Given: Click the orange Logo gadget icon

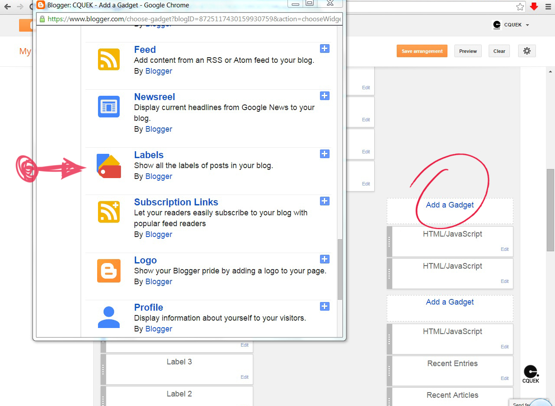Looking at the screenshot, I should click(x=109, y=271).
